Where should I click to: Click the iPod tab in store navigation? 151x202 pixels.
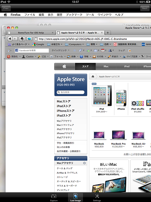[127, 66]
